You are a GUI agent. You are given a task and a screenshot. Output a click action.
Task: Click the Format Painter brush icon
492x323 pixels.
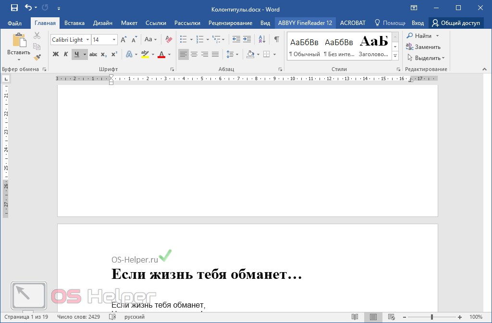point(37,57)
